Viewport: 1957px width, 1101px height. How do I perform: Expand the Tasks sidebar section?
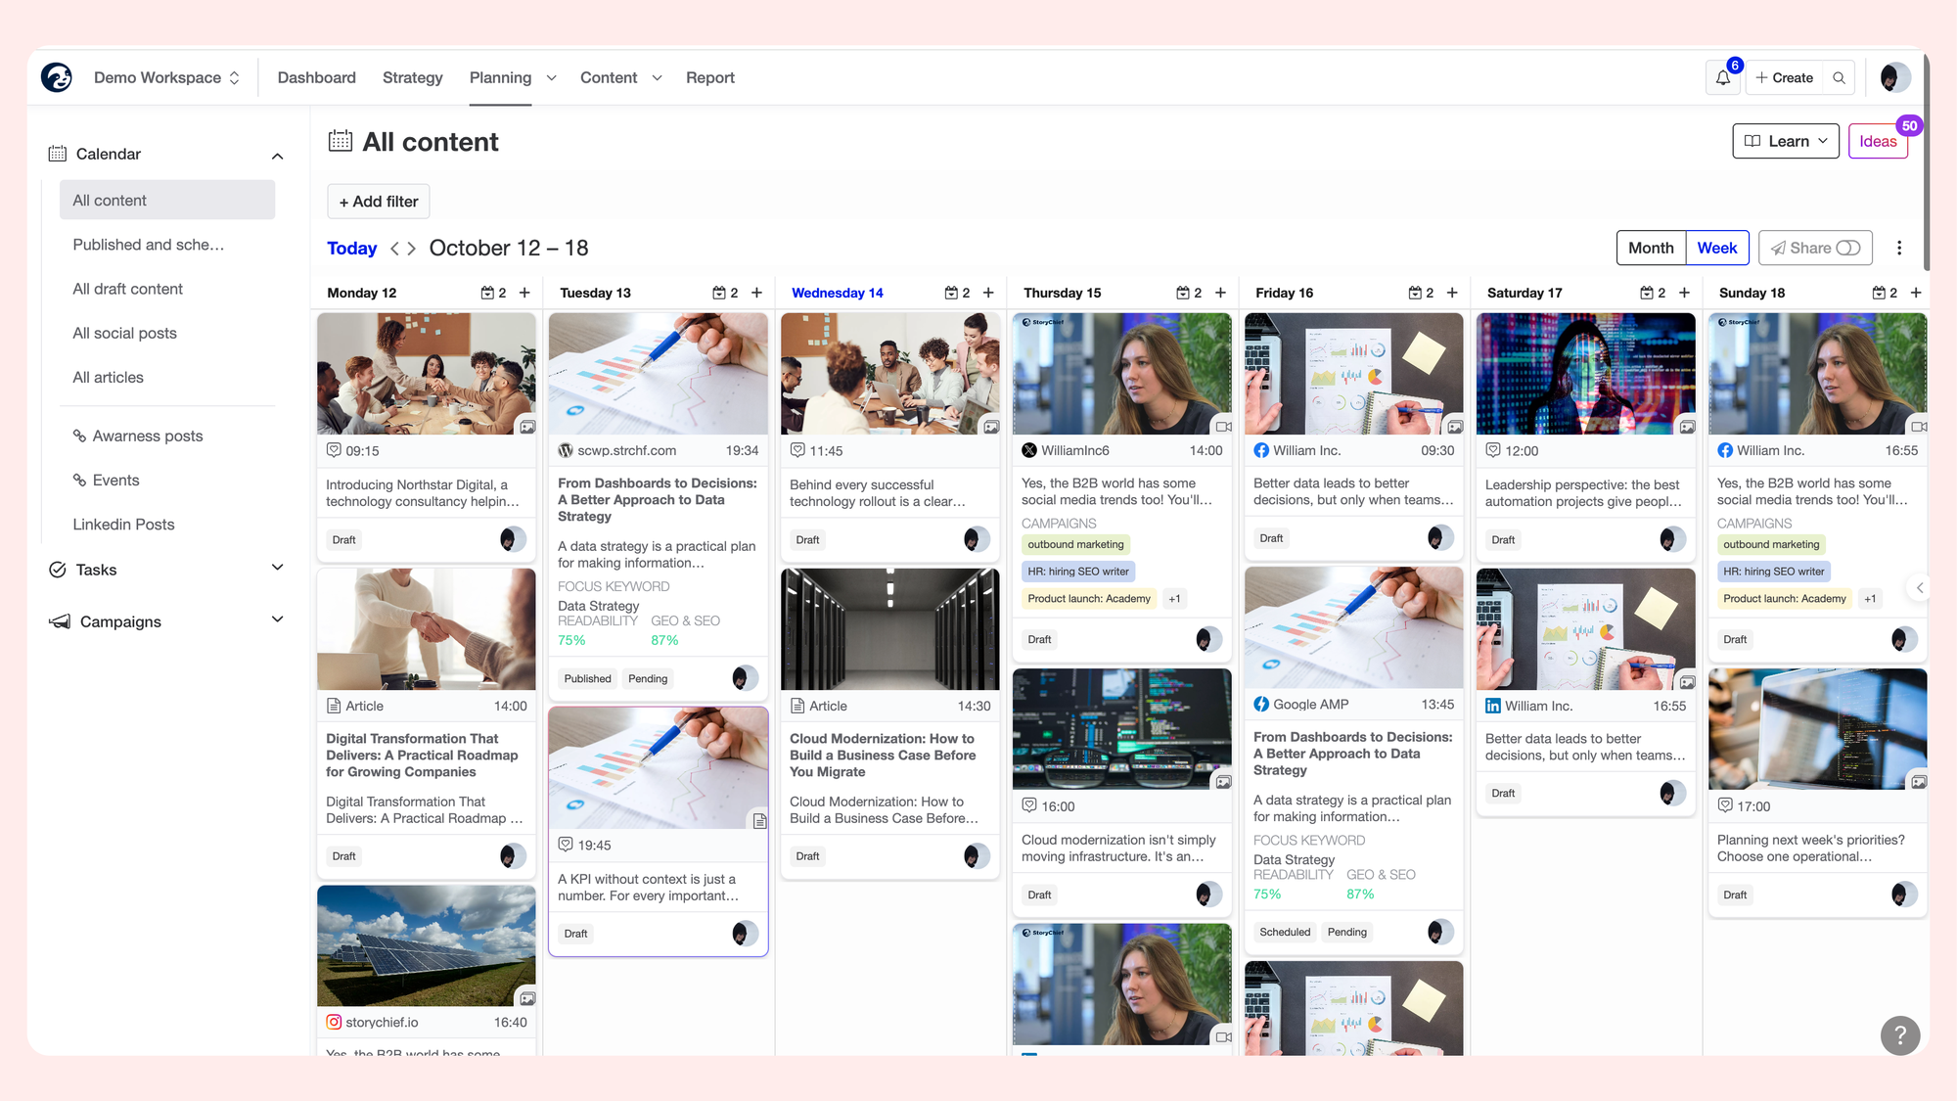(x=277, y=569)
